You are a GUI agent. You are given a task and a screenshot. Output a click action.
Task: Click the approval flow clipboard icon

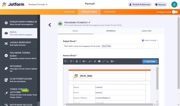6,80
